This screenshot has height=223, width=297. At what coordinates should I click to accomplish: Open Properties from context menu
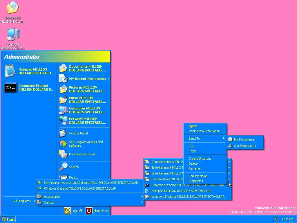coord(195,181)
